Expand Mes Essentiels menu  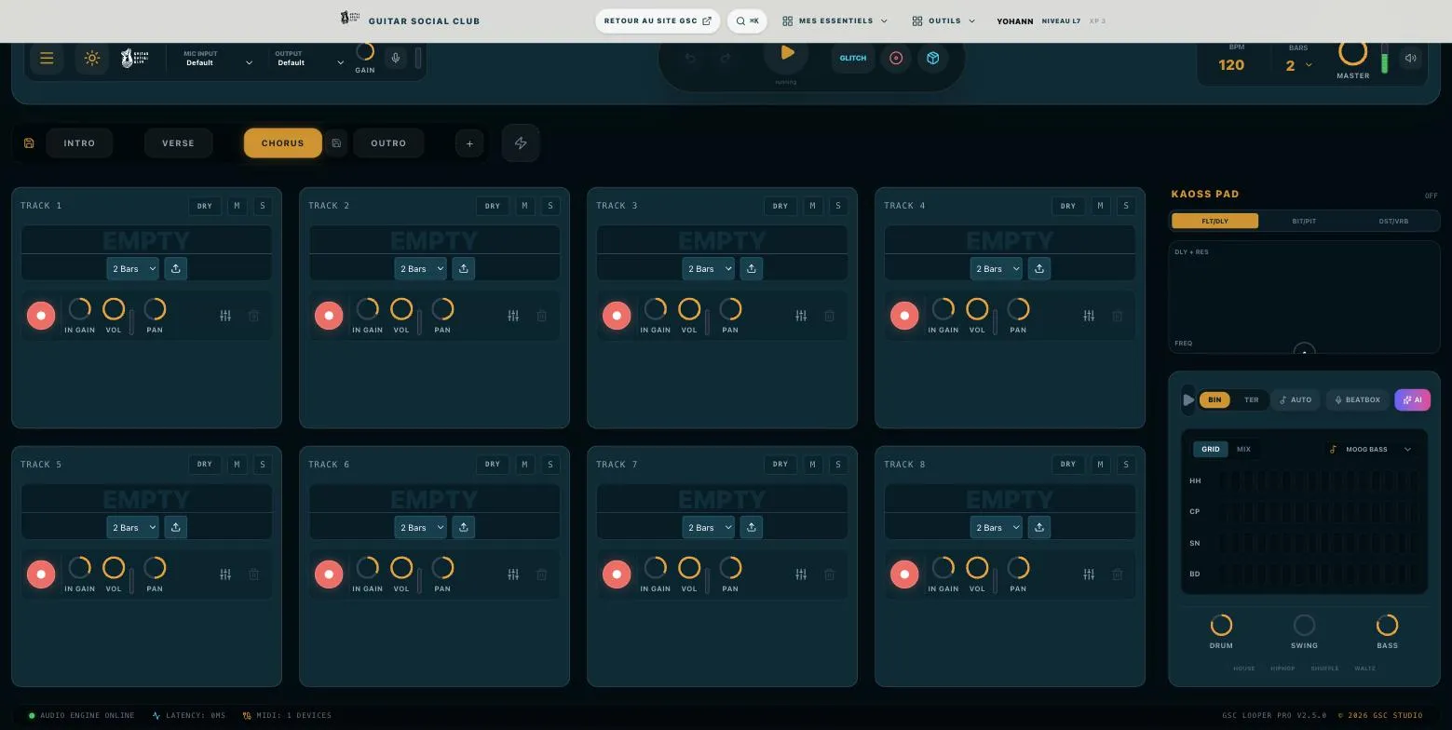coord(835,20)
